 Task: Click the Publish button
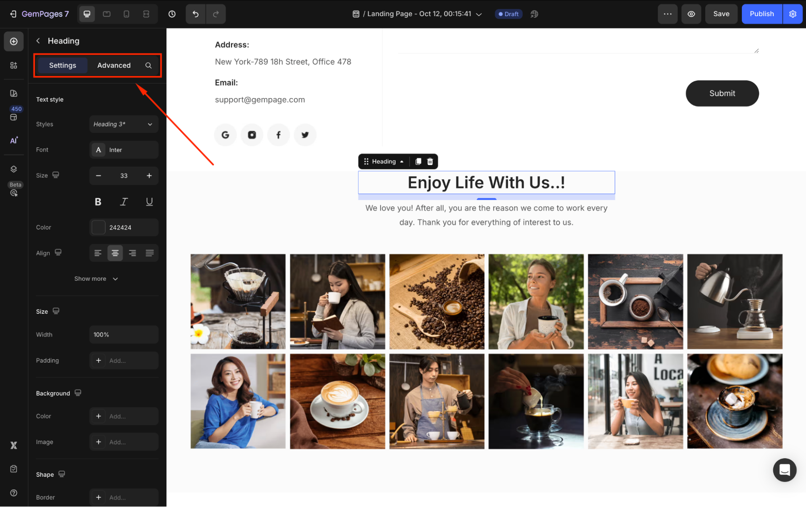click(x=761, y=14)
